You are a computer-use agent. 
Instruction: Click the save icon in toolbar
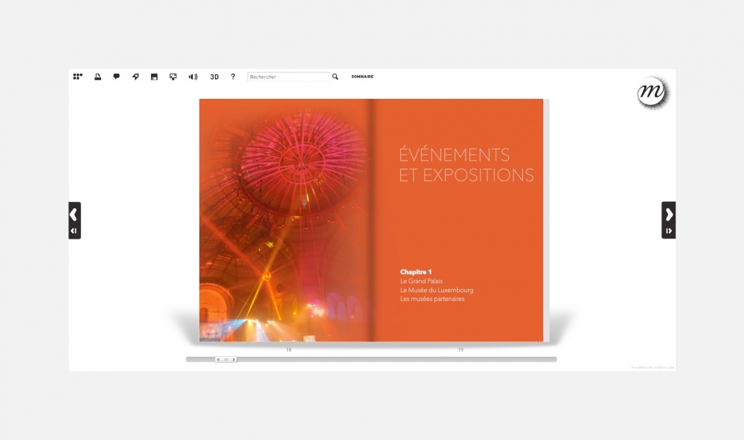pos(154,77)
